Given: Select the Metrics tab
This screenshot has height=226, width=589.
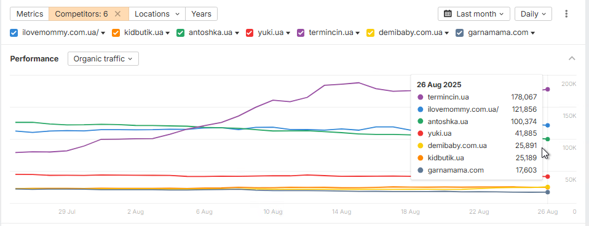Looking at the screenshot, I should coord(30,14).
